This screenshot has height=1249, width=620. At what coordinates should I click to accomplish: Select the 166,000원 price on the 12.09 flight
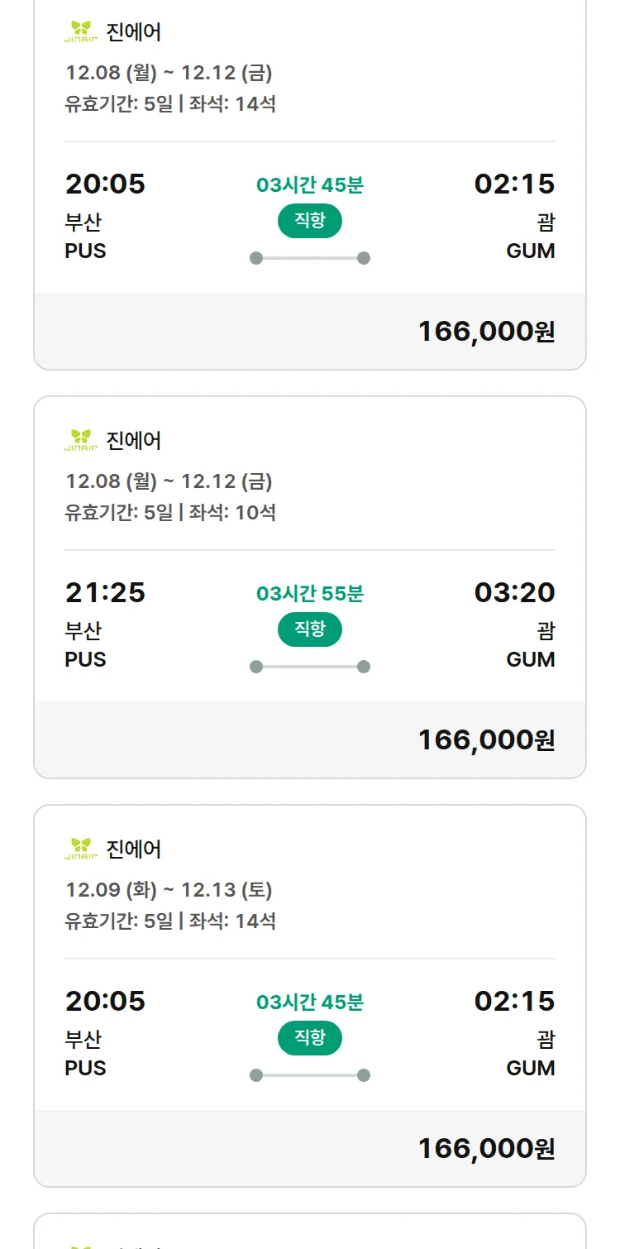(x=486, y=1148)
